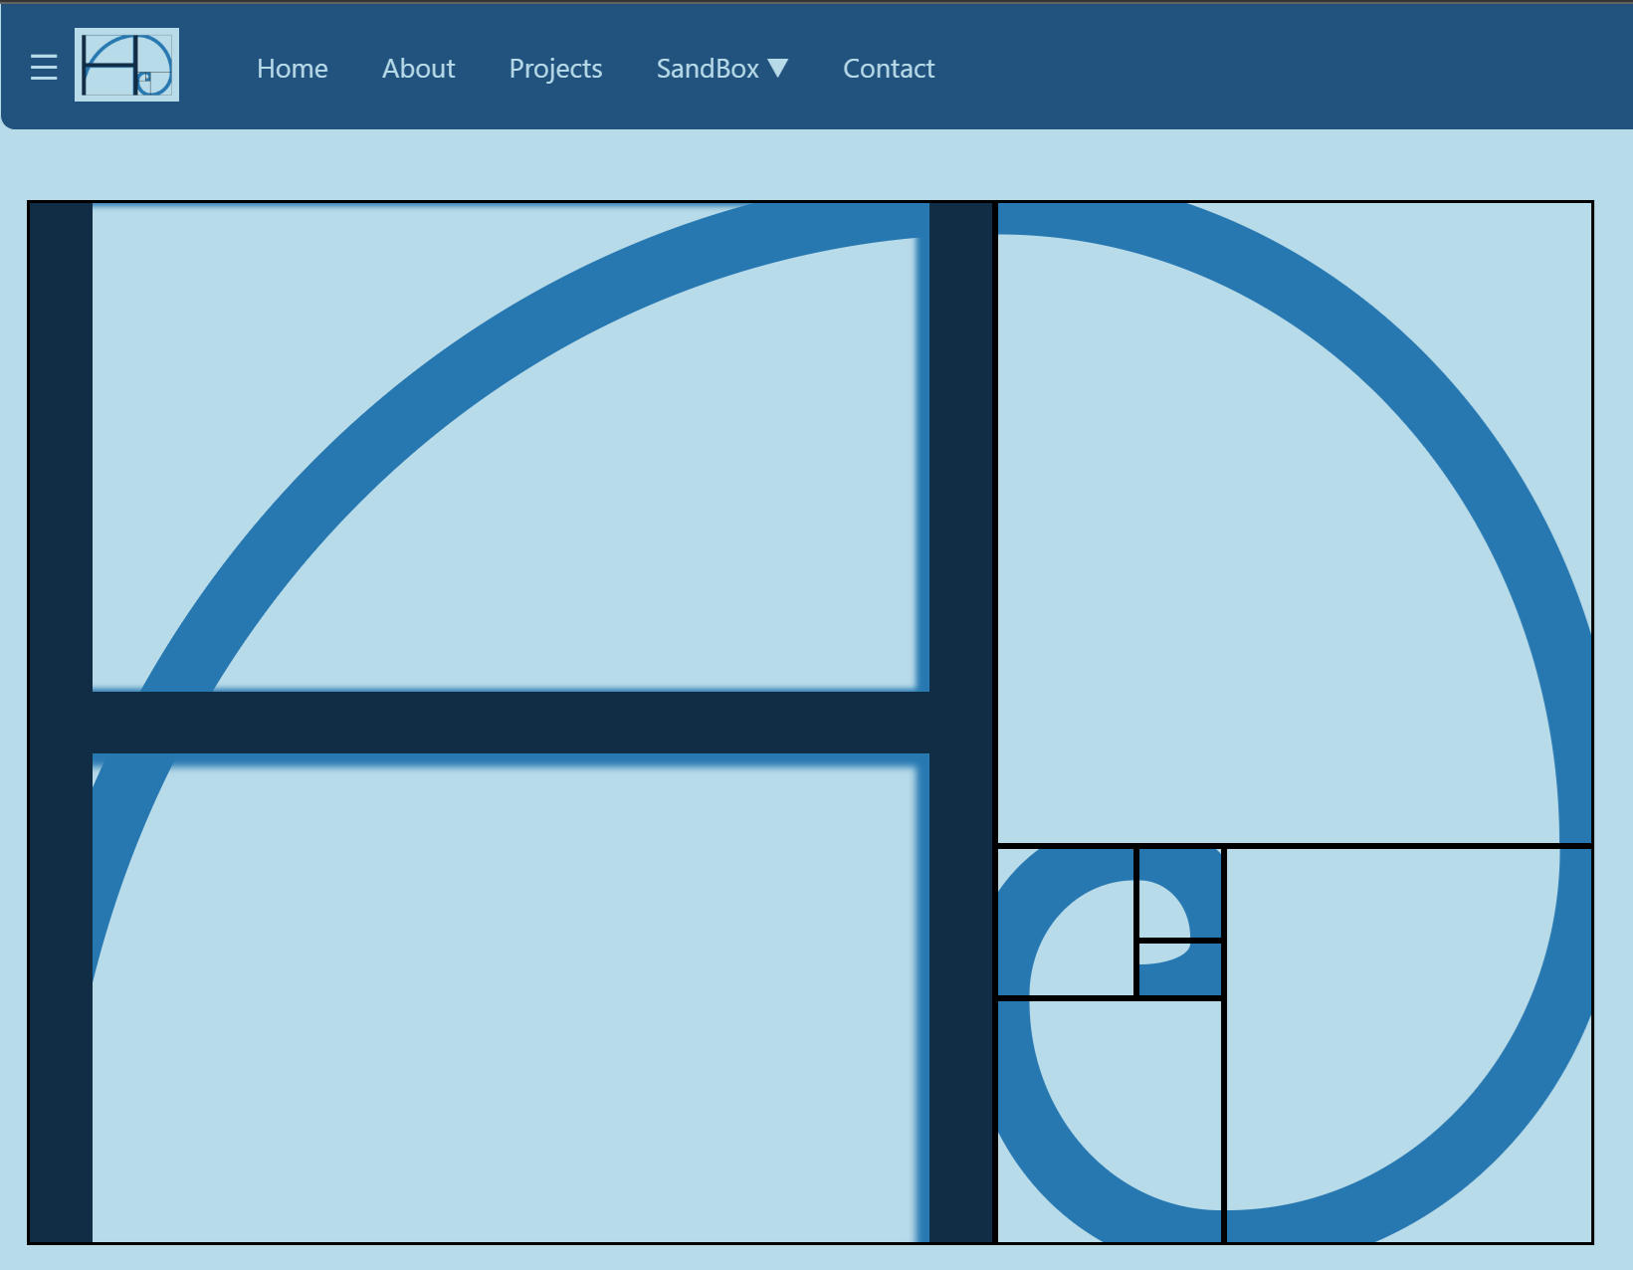Open the Contact page link
This screenshot has height=1270, width=1633.
pos(889,69)
